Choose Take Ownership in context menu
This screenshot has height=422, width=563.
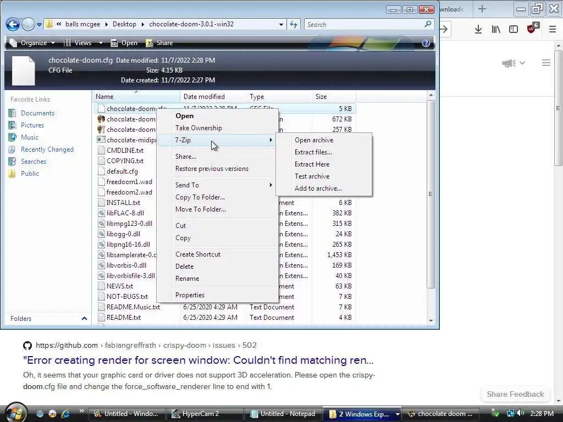click(217, 127)
